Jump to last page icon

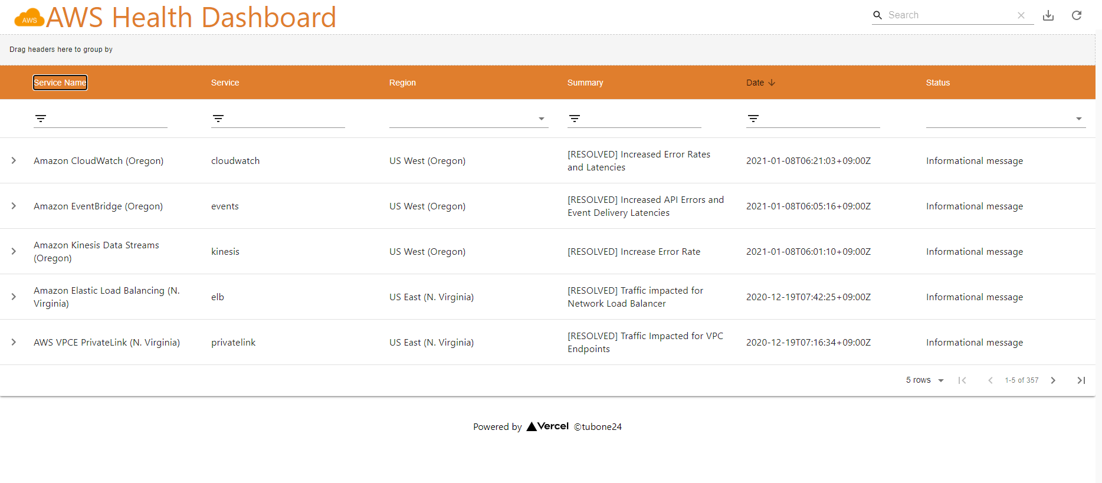pos(1081,380)
